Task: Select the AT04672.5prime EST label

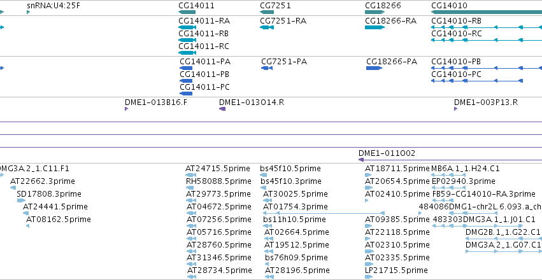Action: [219, 206]
